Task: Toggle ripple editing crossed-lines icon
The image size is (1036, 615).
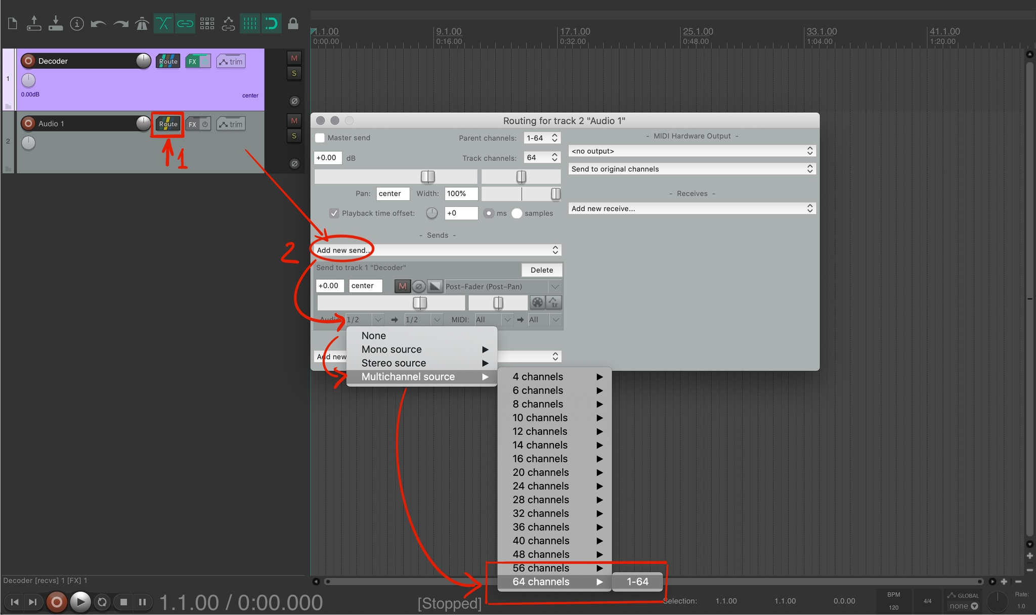Action: pyautogui.click(x=163, y=23)
